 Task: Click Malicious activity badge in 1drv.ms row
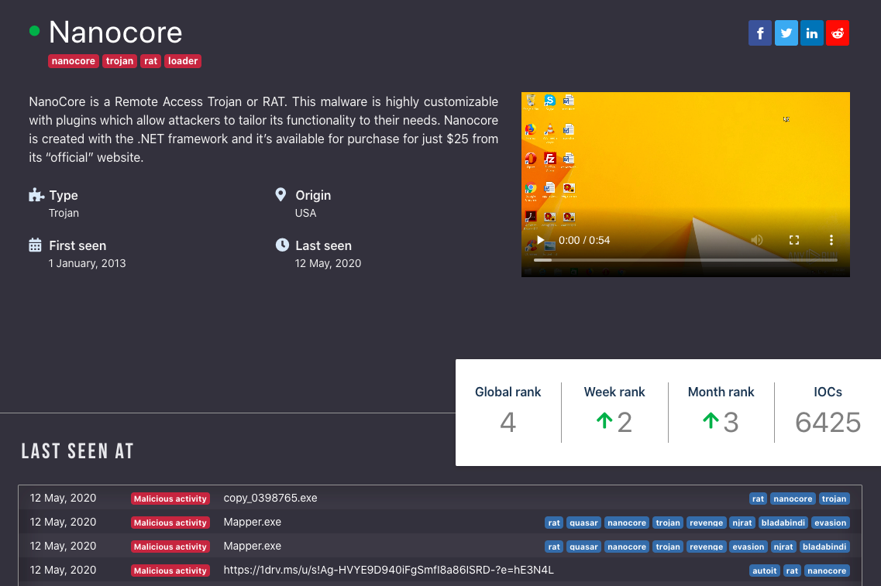170,571
